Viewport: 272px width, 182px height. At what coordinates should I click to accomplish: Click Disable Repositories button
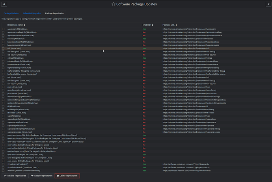[x=15, y=176]
